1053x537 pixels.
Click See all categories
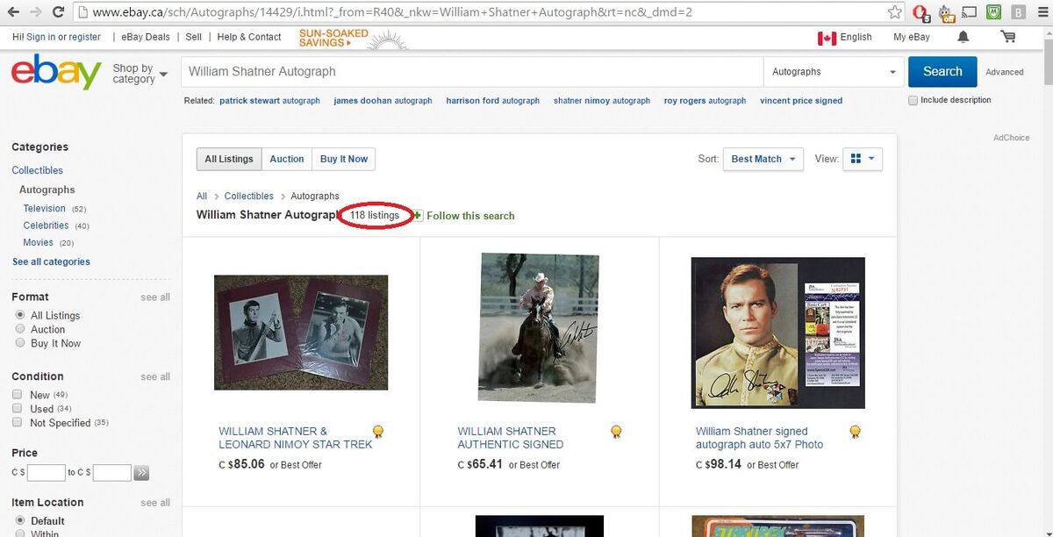(x=51, y=261)
